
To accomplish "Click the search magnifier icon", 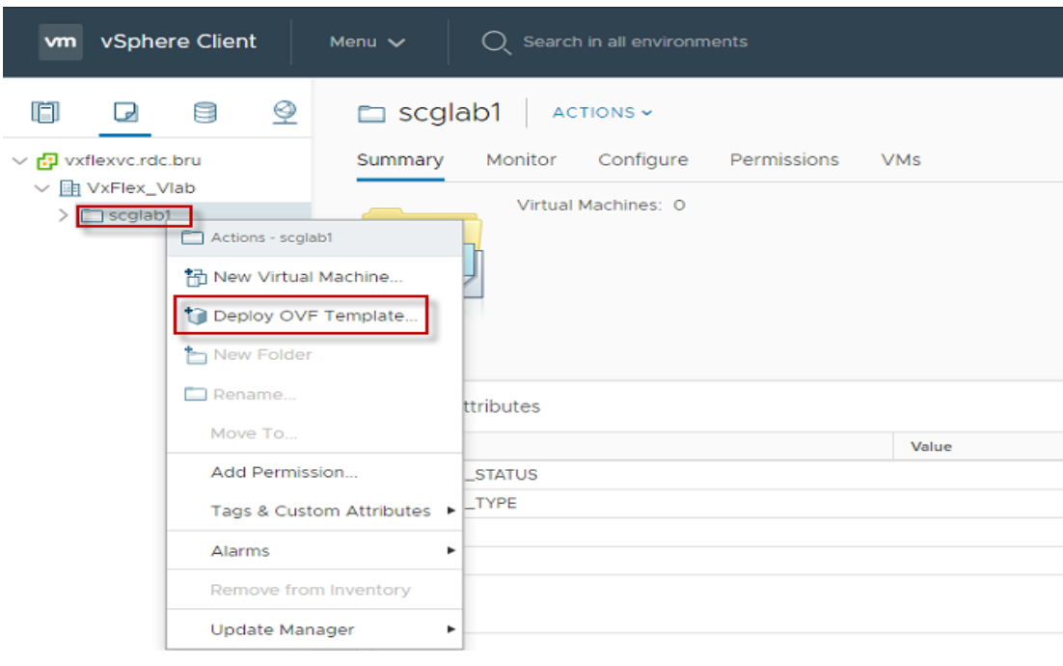I will tap(495, 42).
